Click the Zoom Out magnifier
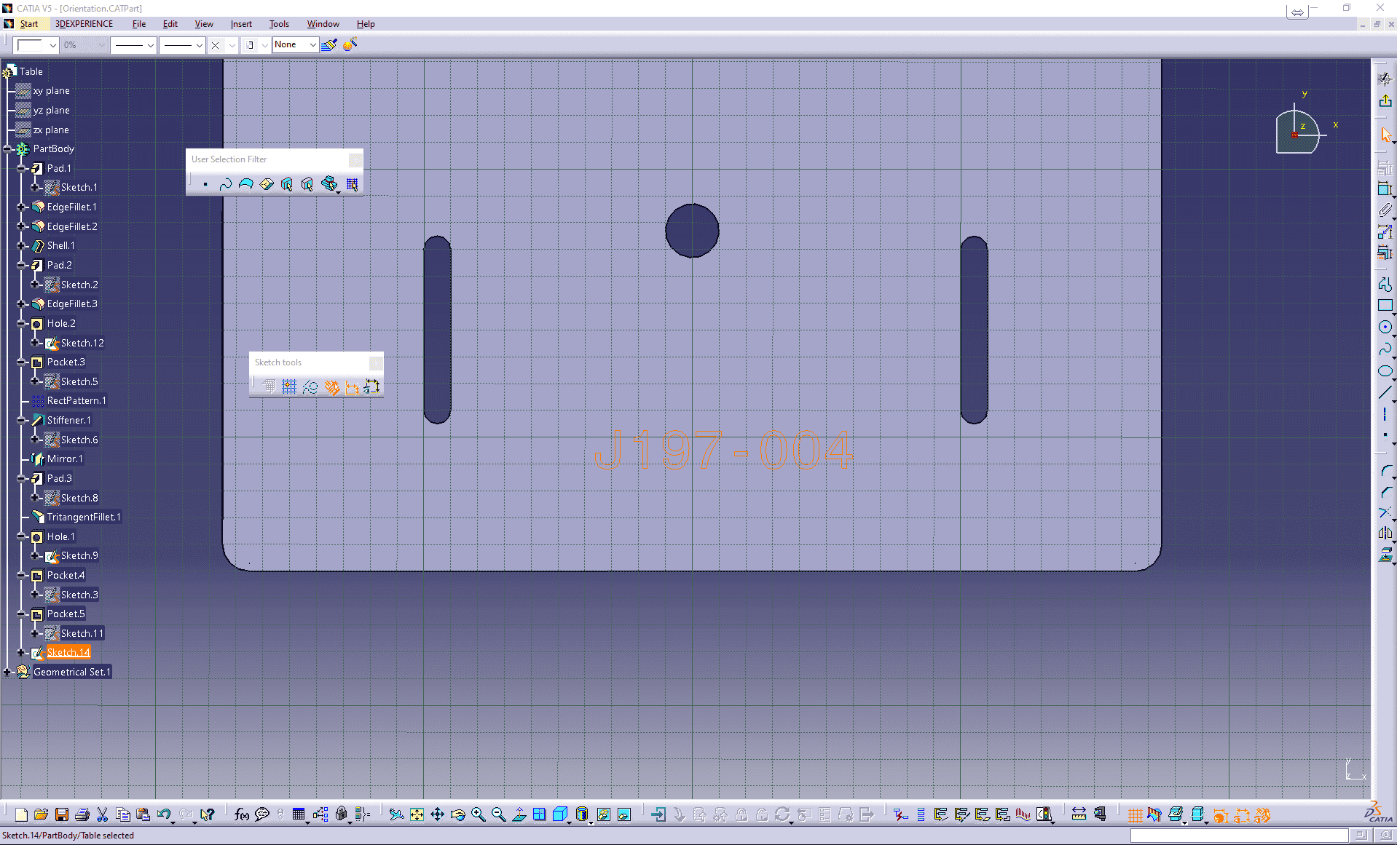This screenshot has height=845, width=1397. click(498, 814)
